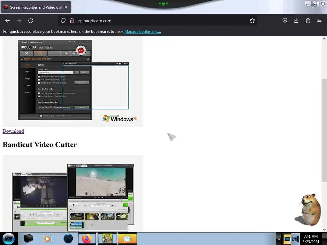This screenshot has width=327, height=245.
Task: Open the black box taskbar icon
Action: 28,239
